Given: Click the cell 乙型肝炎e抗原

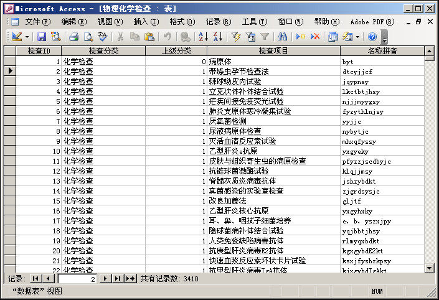Looking at the screenshot, I should 273,151.
